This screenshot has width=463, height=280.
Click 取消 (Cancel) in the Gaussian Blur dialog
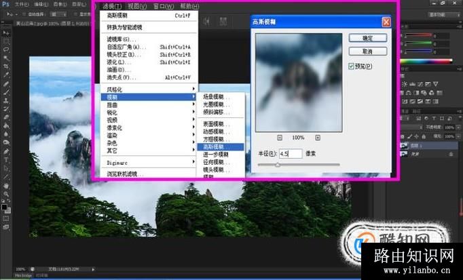368,52
